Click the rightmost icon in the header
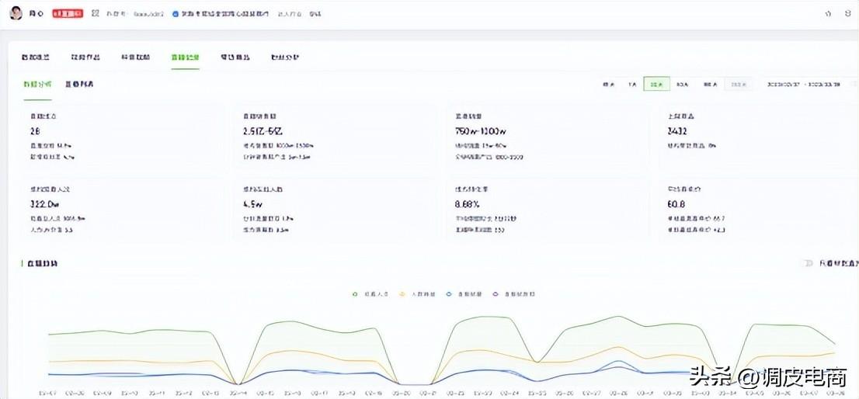The width and height of the screenshot is (859, 399). point(847,13)
